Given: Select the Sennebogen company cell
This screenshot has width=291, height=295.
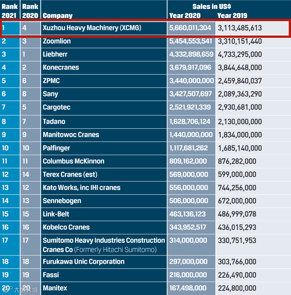Looking at the screenshot, I should (x=104, y=201).
